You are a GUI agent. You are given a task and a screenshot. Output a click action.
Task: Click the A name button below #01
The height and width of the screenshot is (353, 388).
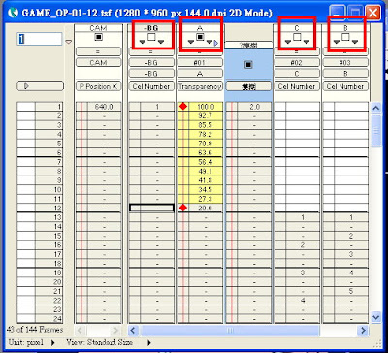click(x=200, y=74)
